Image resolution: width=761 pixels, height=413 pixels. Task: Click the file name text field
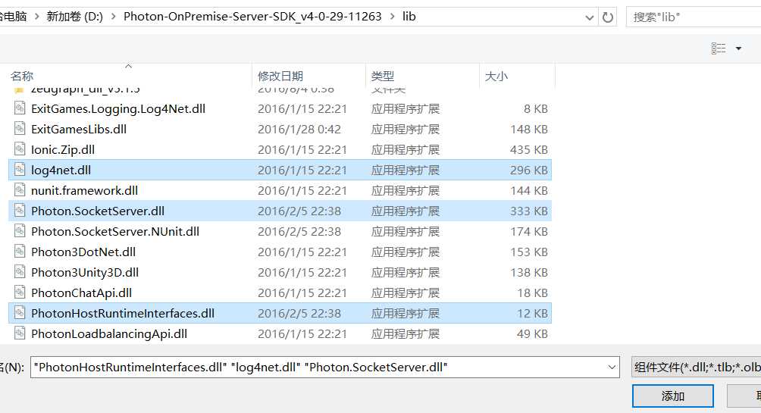tap(318, 368)
